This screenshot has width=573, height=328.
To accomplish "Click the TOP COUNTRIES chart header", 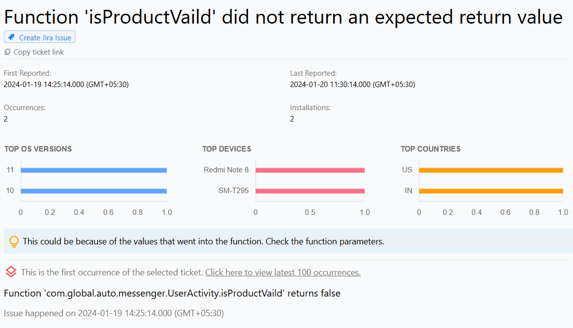I will (x=430, y=149).
